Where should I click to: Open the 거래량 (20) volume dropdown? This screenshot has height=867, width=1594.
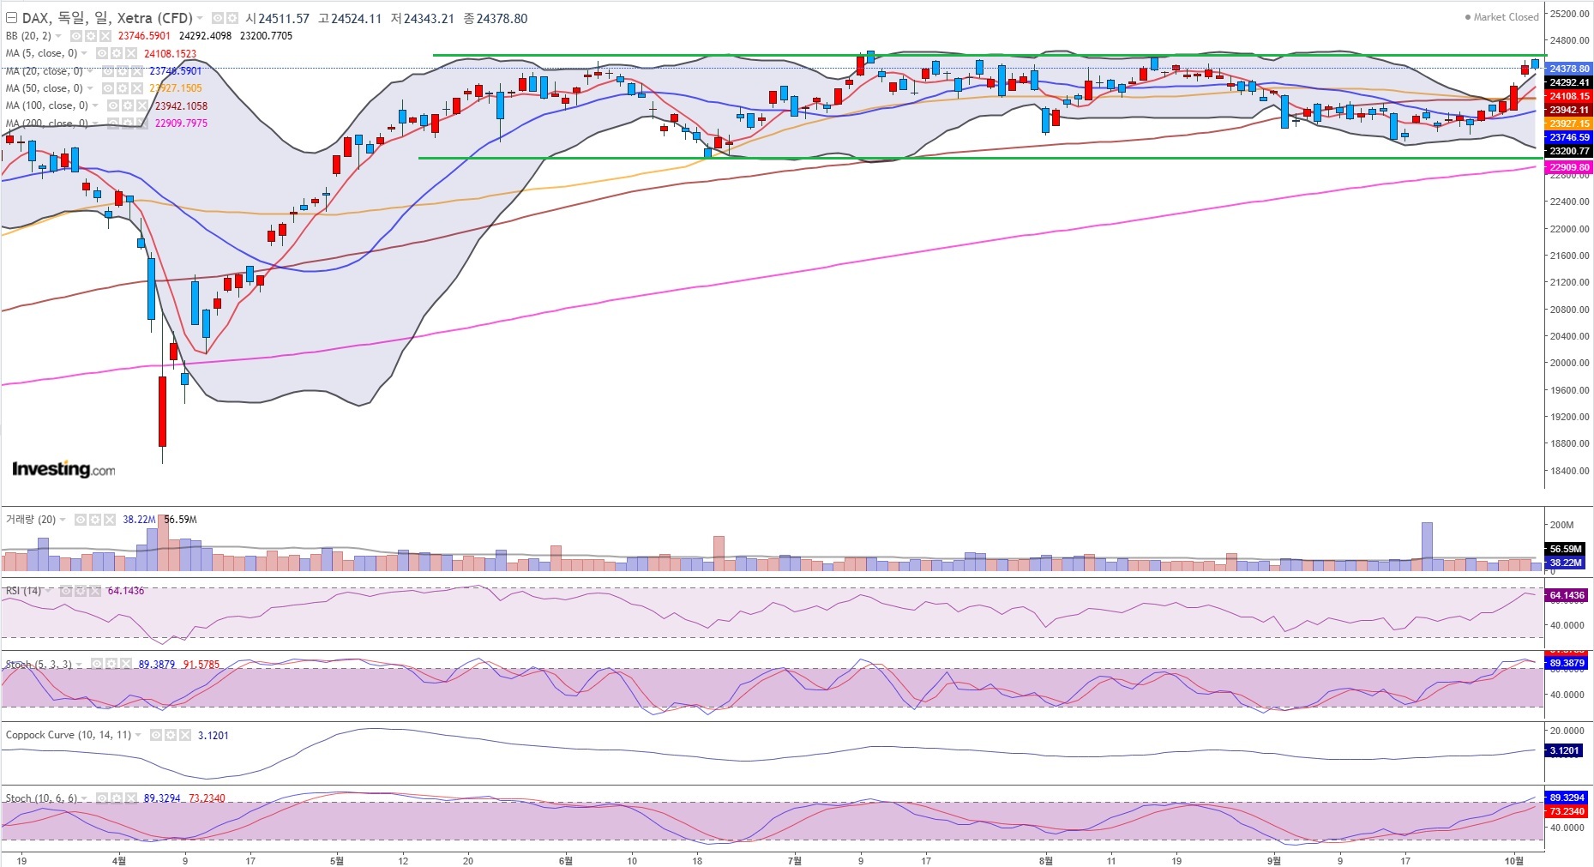(x=63, y=520)
